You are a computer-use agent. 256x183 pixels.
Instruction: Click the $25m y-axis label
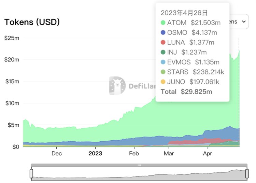click(12, 38)
